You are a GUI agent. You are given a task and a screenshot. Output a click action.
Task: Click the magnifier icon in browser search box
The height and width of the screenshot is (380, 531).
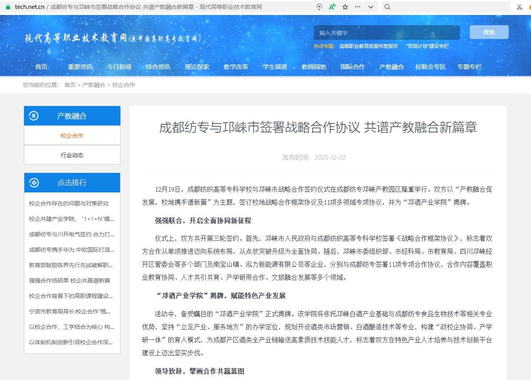tap(387, 7)
